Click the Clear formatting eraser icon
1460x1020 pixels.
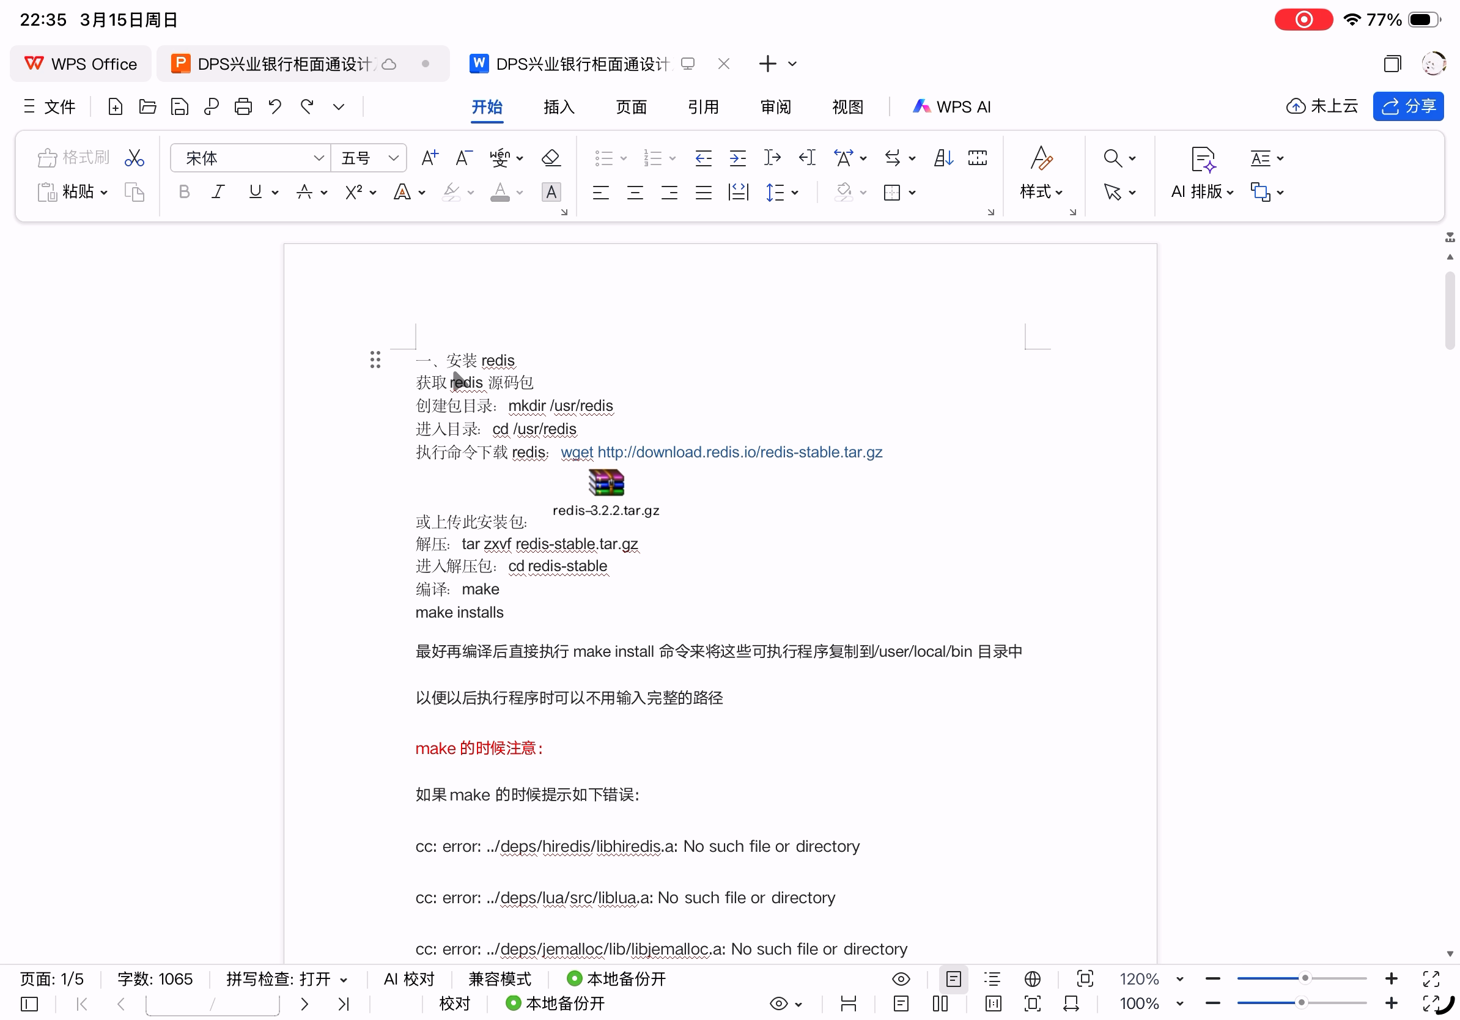pos(551,158)
